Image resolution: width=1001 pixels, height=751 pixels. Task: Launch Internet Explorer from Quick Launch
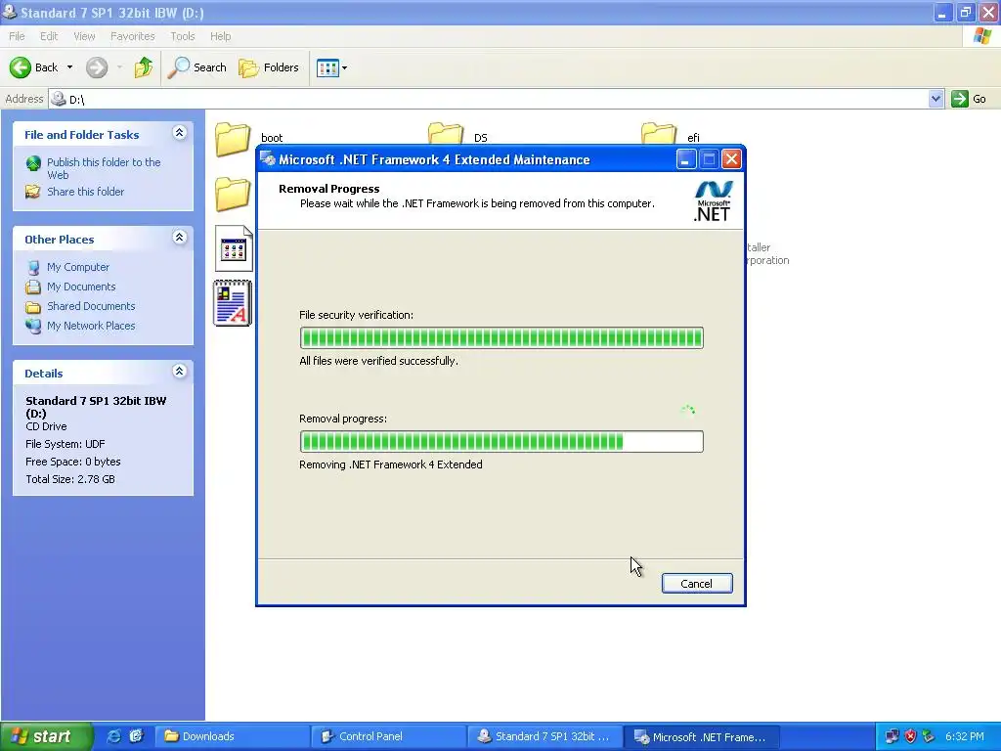(113, 736)
